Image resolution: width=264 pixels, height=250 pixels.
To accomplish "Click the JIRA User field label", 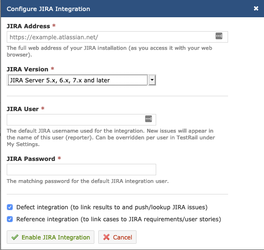I will click(x=23, y=109).
